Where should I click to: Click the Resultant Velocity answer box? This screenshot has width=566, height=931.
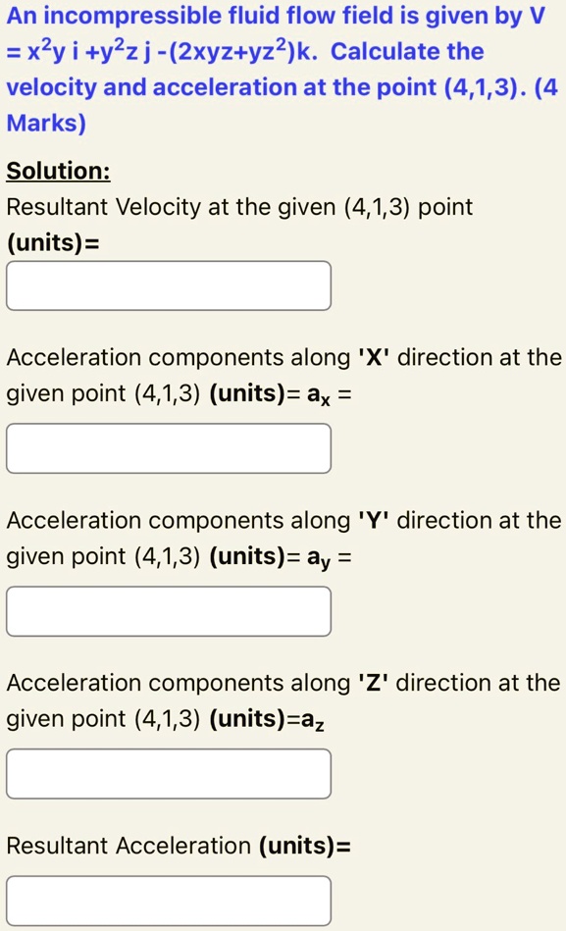(x=168, y=285)
